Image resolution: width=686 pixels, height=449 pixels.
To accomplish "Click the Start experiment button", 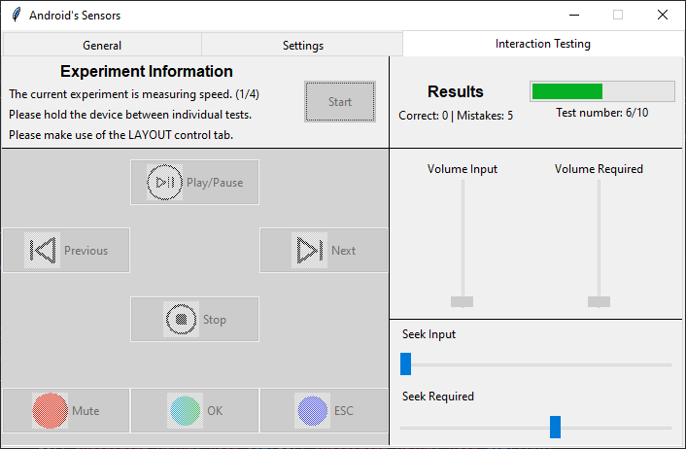I will tap(340, 101).
